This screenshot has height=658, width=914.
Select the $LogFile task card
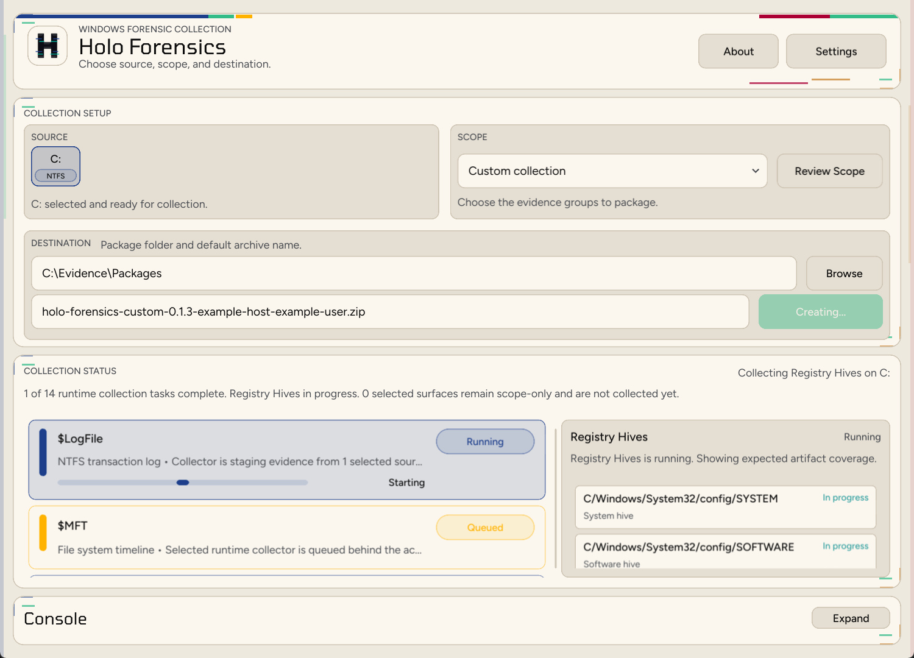pos(287,460)
